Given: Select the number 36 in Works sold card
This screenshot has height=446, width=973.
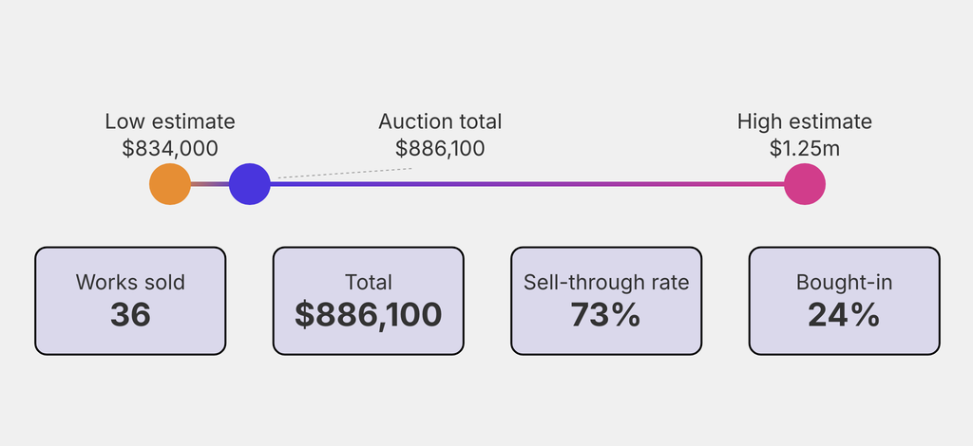Looking at the screenshot, I should click(130, 315).
